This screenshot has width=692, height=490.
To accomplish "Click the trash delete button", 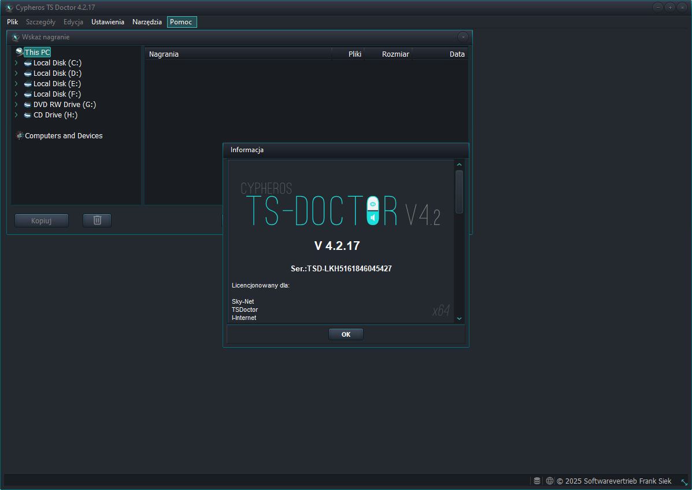I will pyautogui.click(x=97, y=220).
